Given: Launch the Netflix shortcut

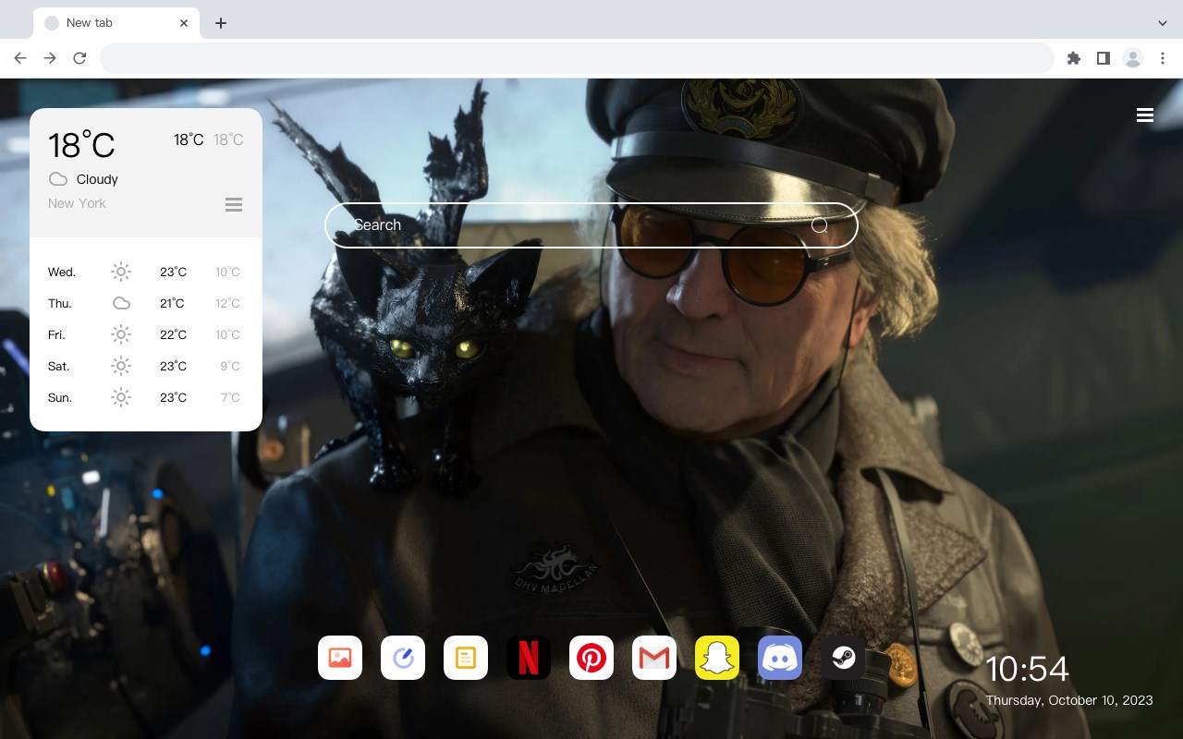Looking at the screenshot, I should (529, 658).
